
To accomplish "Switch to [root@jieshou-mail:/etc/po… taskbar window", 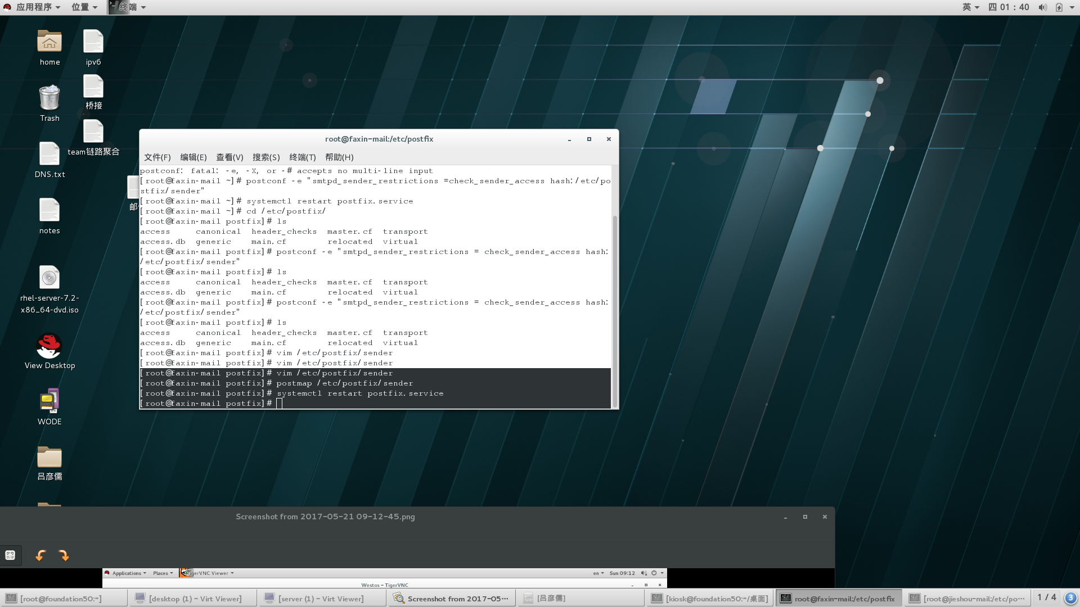I will 968,599.
